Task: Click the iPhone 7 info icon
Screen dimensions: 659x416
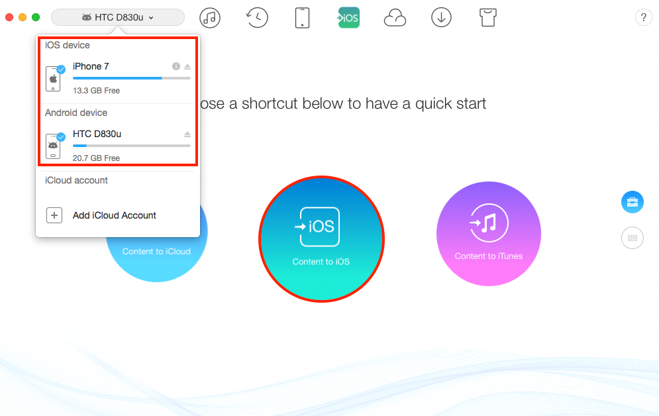Action: (x=176, y=66)
